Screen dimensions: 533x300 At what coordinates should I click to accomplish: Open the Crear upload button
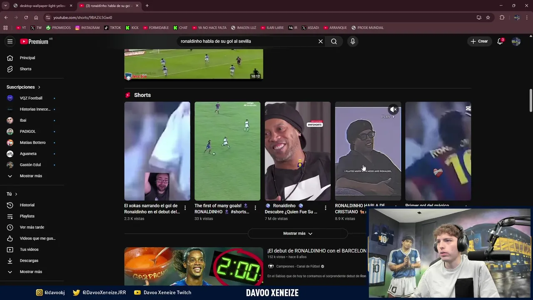click(x=479, y=41)
